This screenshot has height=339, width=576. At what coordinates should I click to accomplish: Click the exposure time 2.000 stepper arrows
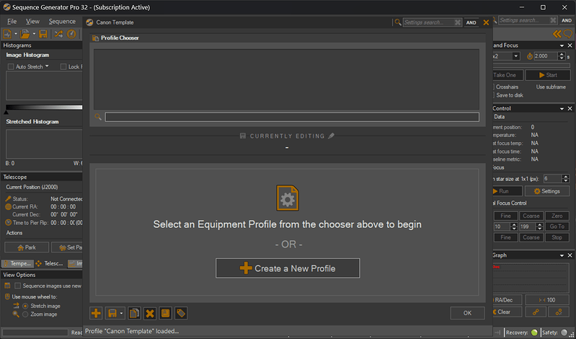pos(562,56)
